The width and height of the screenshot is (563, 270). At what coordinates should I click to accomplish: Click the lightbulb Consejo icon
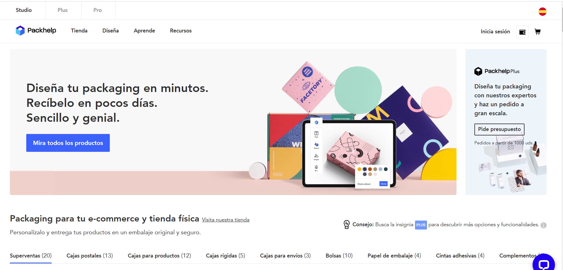346,224
